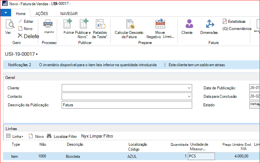The width and height of the screenshot is (260, 163).
Task: Print the invoice with the Imprimir icon
Action: pyautogui.click(x=48, y=24)
